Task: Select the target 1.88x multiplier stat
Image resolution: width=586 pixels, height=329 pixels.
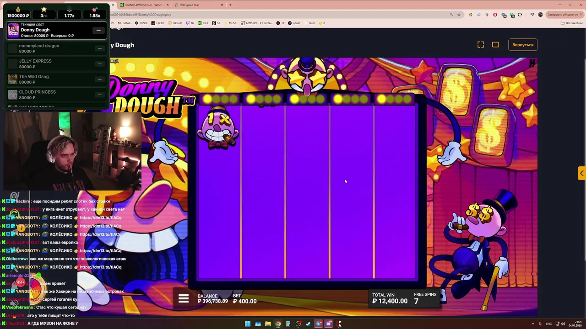Action: coord(95,13)
